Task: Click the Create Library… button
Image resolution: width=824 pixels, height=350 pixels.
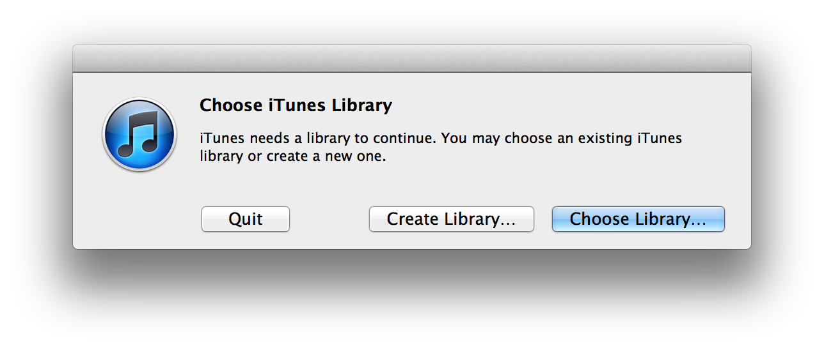Action: click(451, 219)
